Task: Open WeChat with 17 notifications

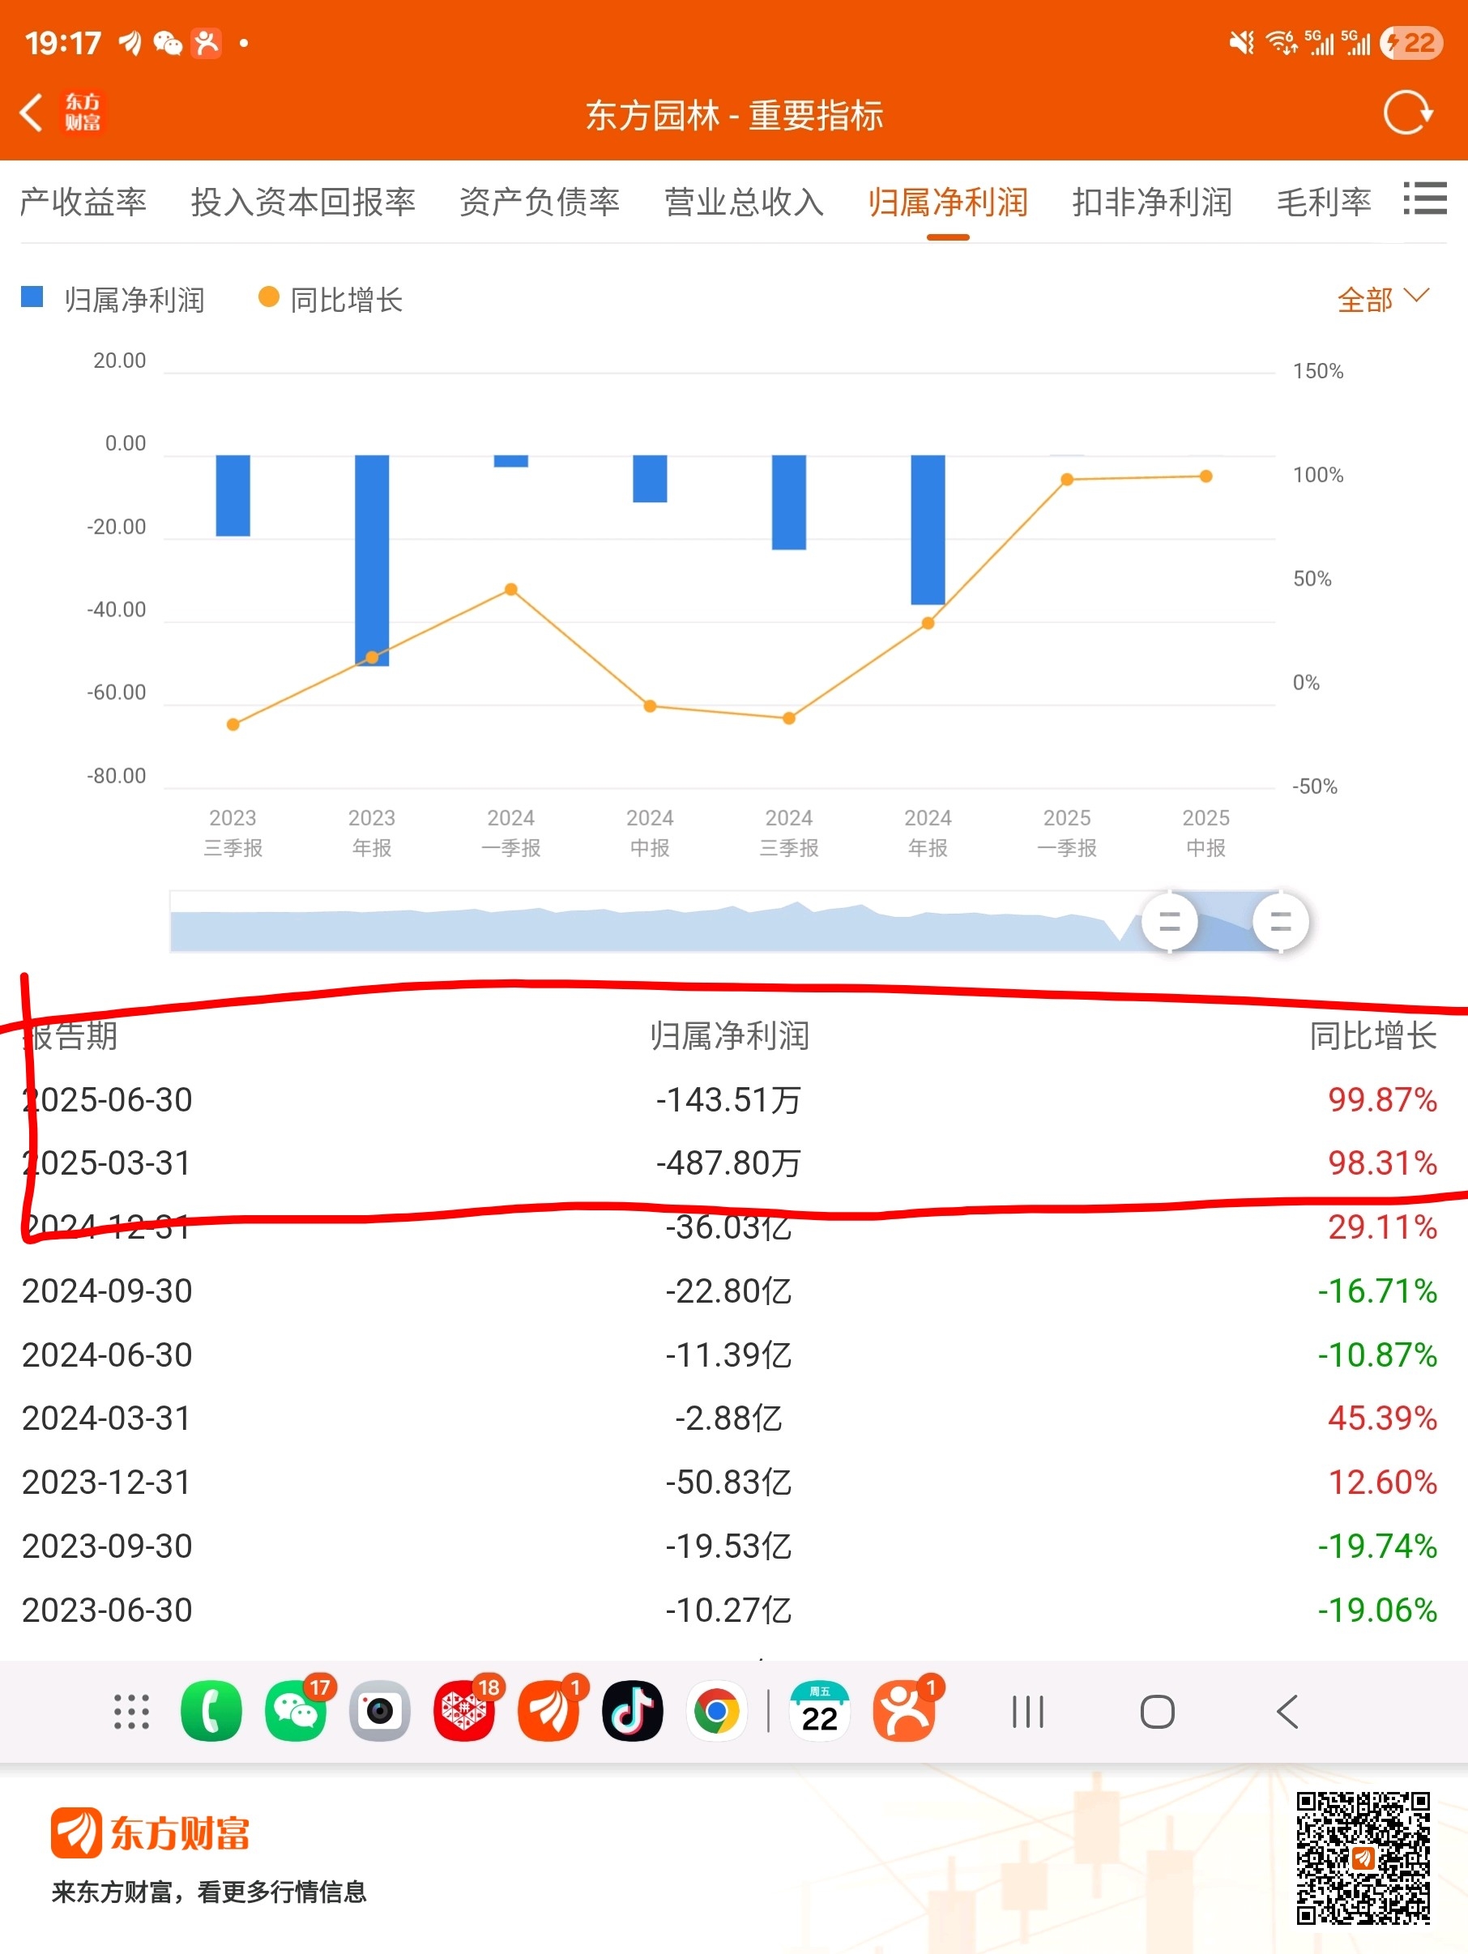Action: (296, 1712)
